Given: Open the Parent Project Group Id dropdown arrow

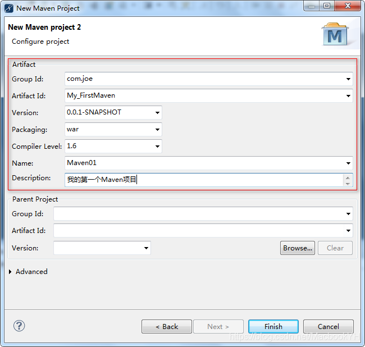Looking at the screenshot, I should click(348, 213).
